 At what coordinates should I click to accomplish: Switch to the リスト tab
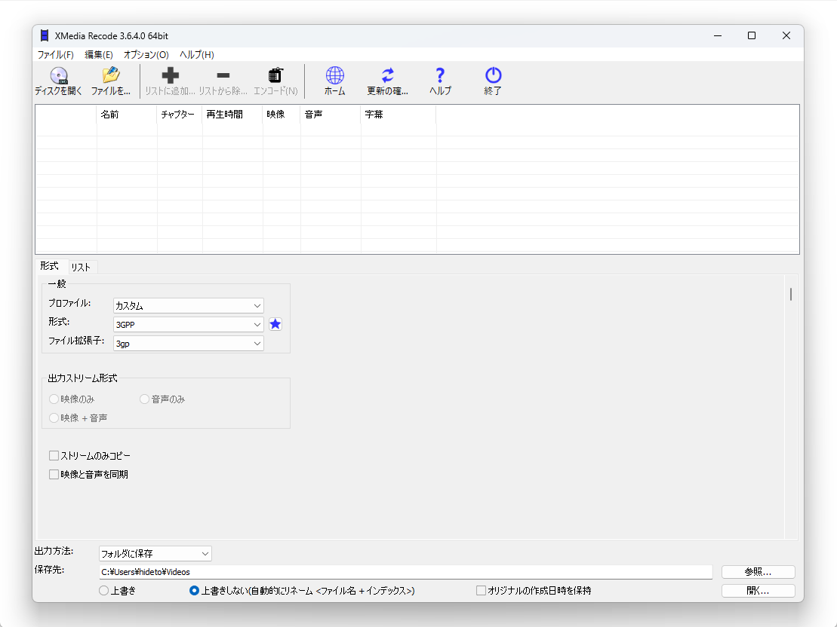[82, 267]
